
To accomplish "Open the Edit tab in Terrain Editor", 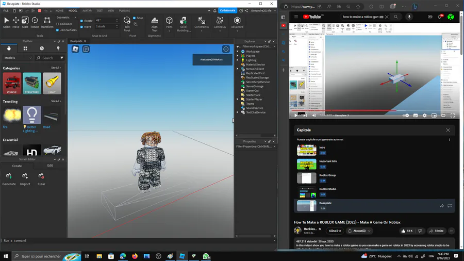I will coord(49,166).
